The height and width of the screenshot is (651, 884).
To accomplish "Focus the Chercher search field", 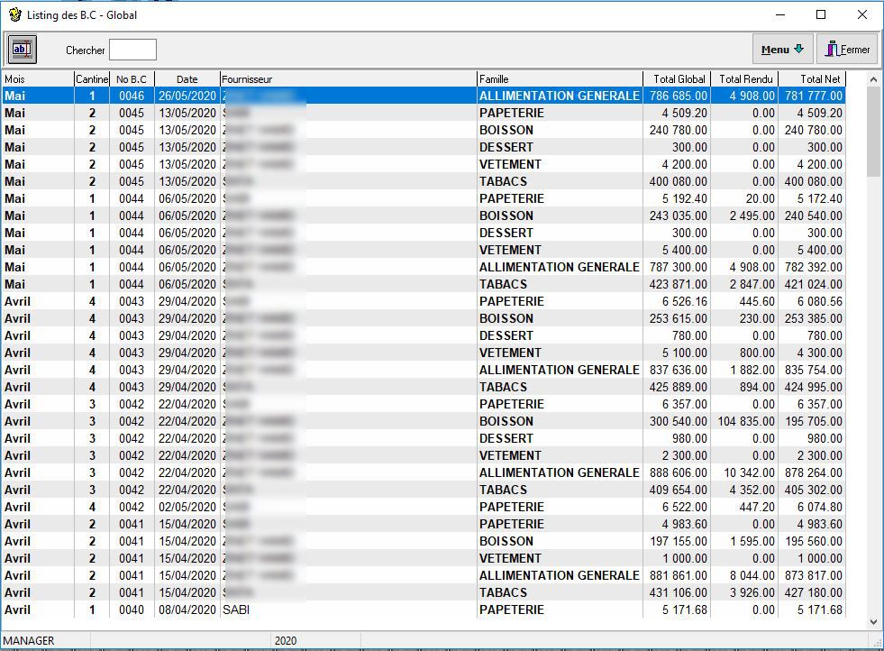I will 132,50.
